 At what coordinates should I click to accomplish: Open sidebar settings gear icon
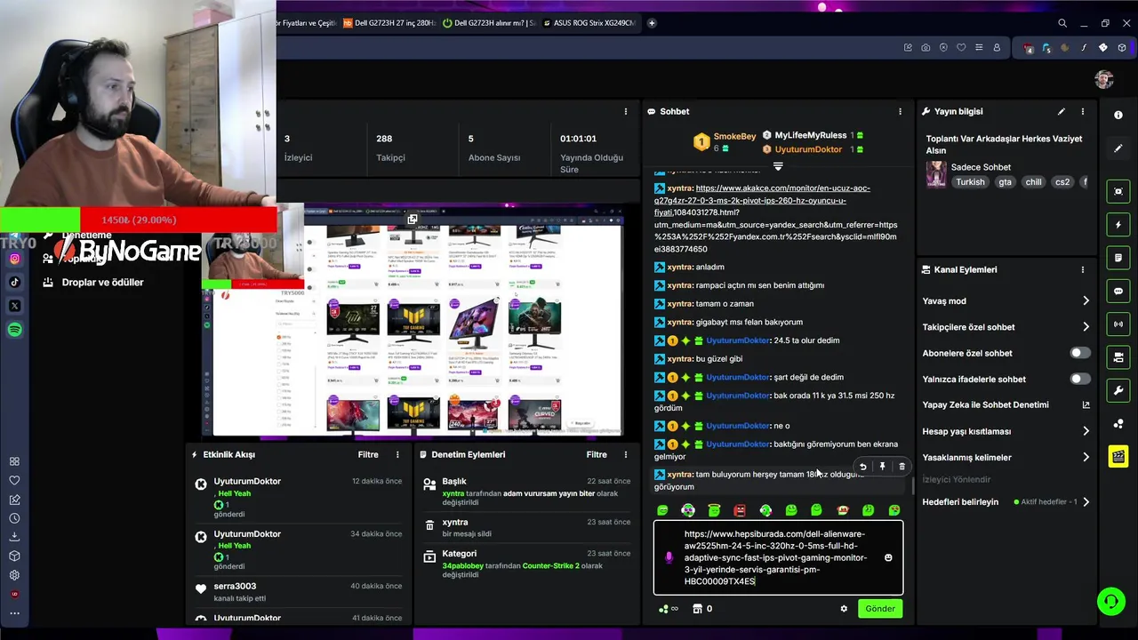pos(14,575)
